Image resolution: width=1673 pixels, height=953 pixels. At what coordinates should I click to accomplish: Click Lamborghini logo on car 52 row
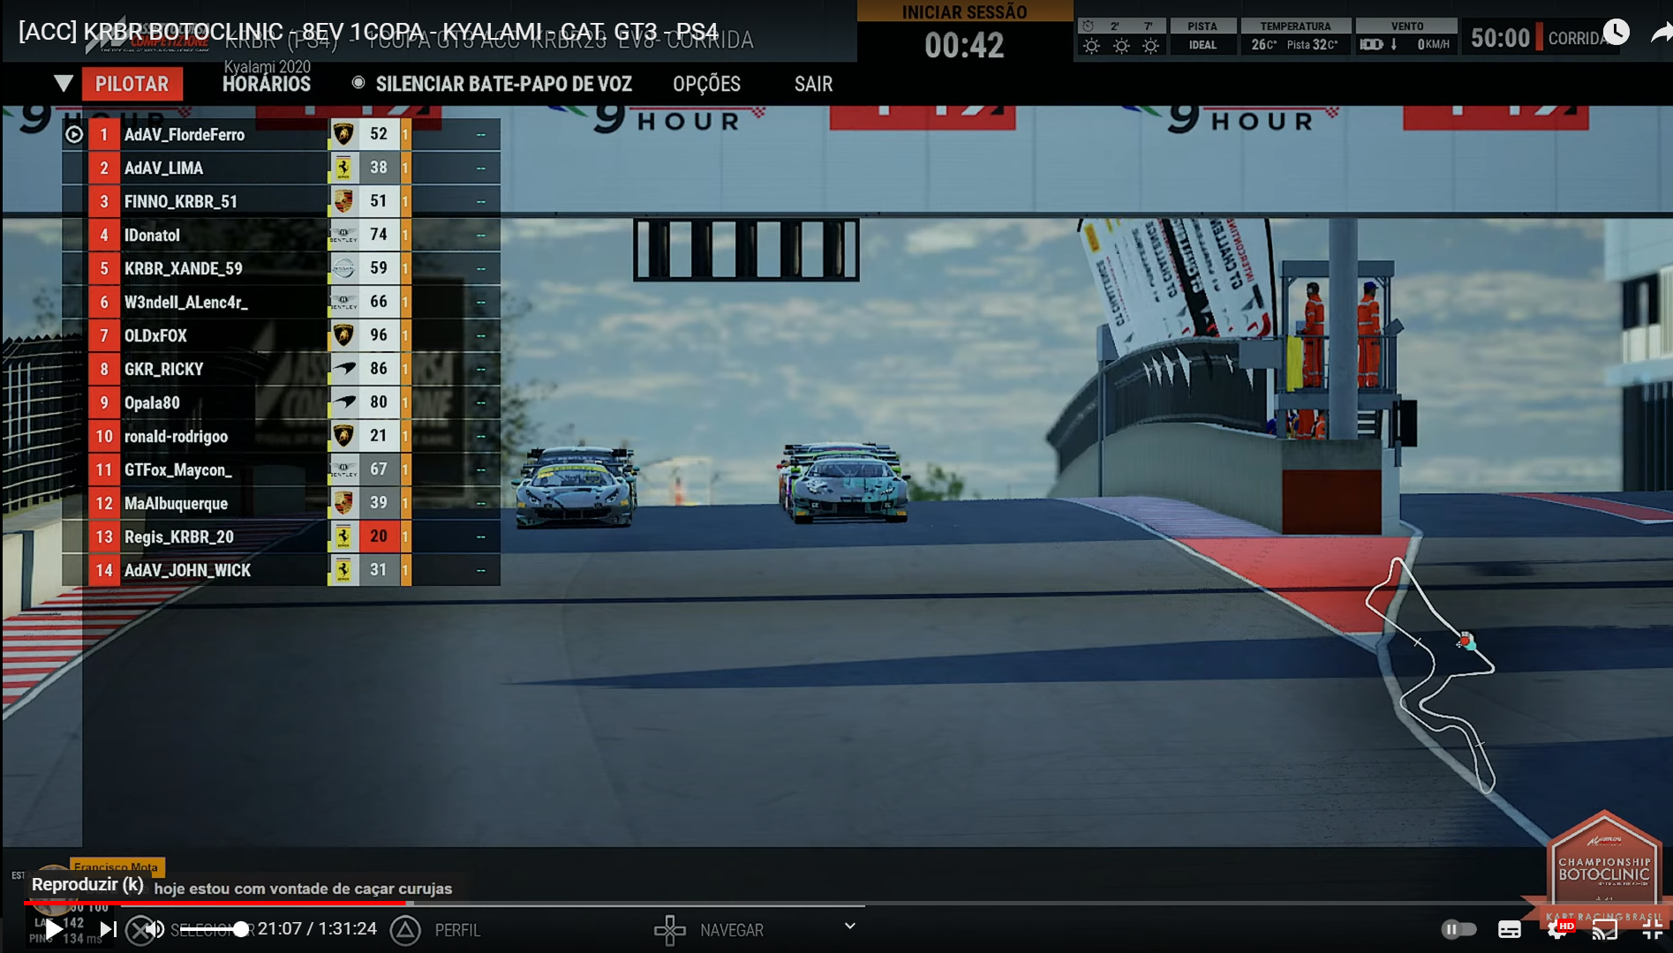(343, 134)
